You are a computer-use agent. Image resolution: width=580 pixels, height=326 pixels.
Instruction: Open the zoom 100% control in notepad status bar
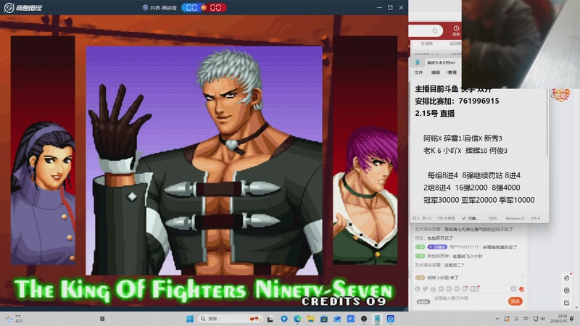coord(493,219)
